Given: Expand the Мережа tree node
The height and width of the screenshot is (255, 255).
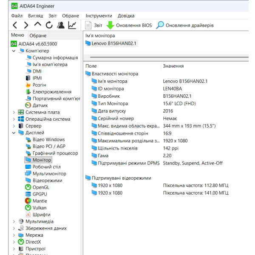Looking at the screenshot, I should click(14, 235).
